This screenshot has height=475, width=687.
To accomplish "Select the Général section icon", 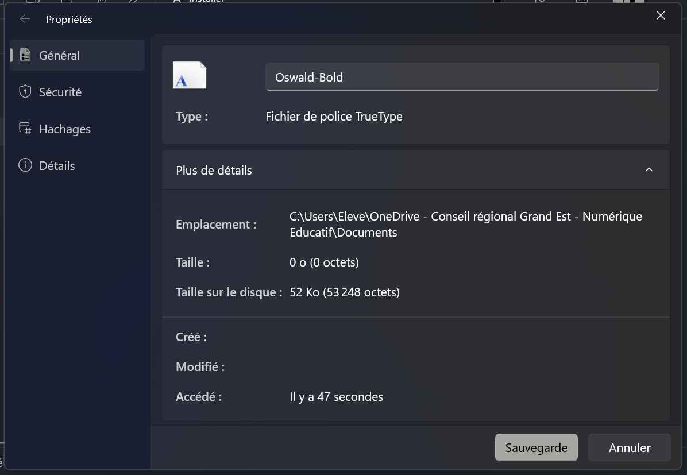I will (24, 55).
